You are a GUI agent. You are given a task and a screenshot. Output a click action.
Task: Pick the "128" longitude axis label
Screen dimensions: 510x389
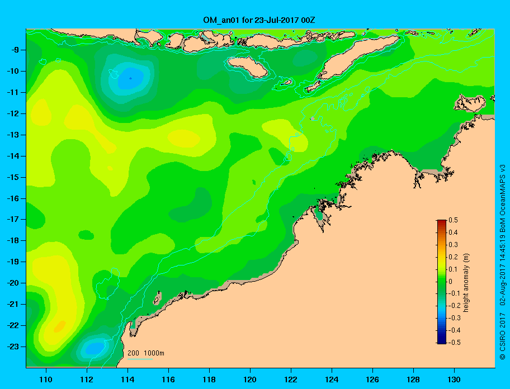click(413, 379)
